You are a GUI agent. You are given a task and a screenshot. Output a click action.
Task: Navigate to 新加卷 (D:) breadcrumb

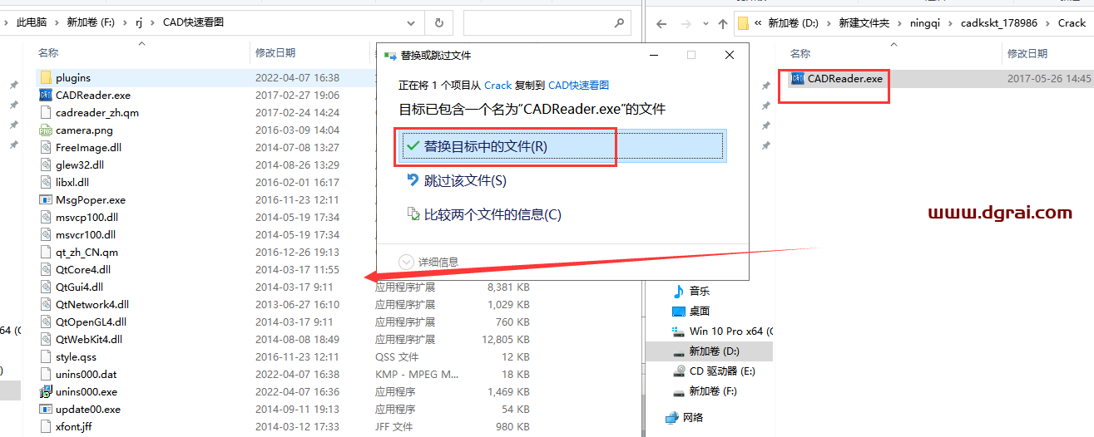click(x=795, y=23)
